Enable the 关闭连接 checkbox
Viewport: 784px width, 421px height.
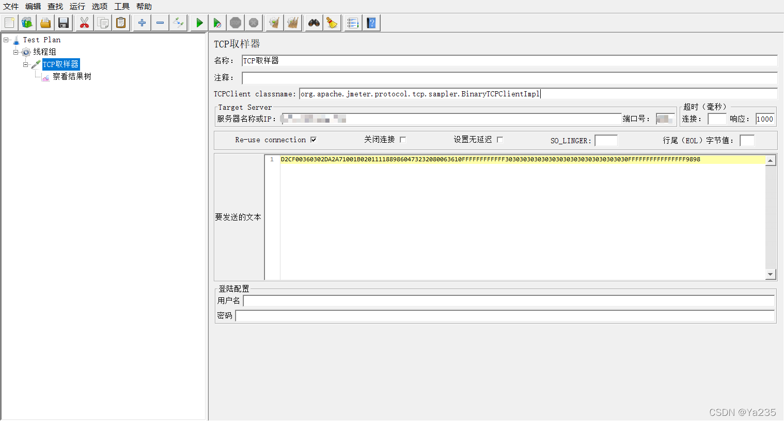(x=403, y=140)
